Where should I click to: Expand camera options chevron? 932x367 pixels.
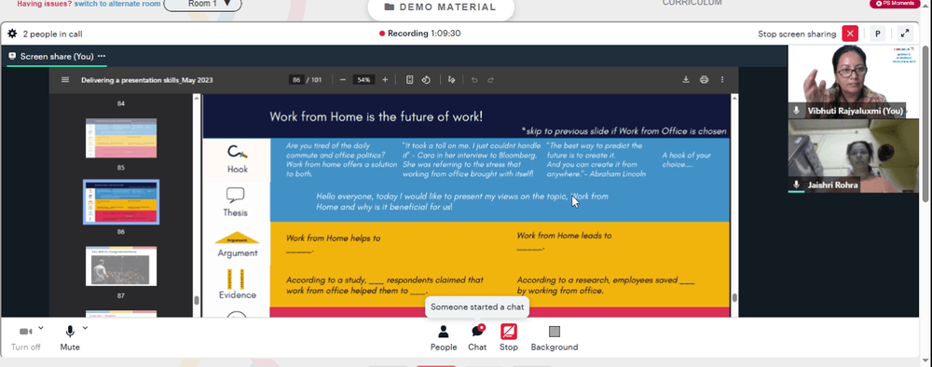[41, 327]
